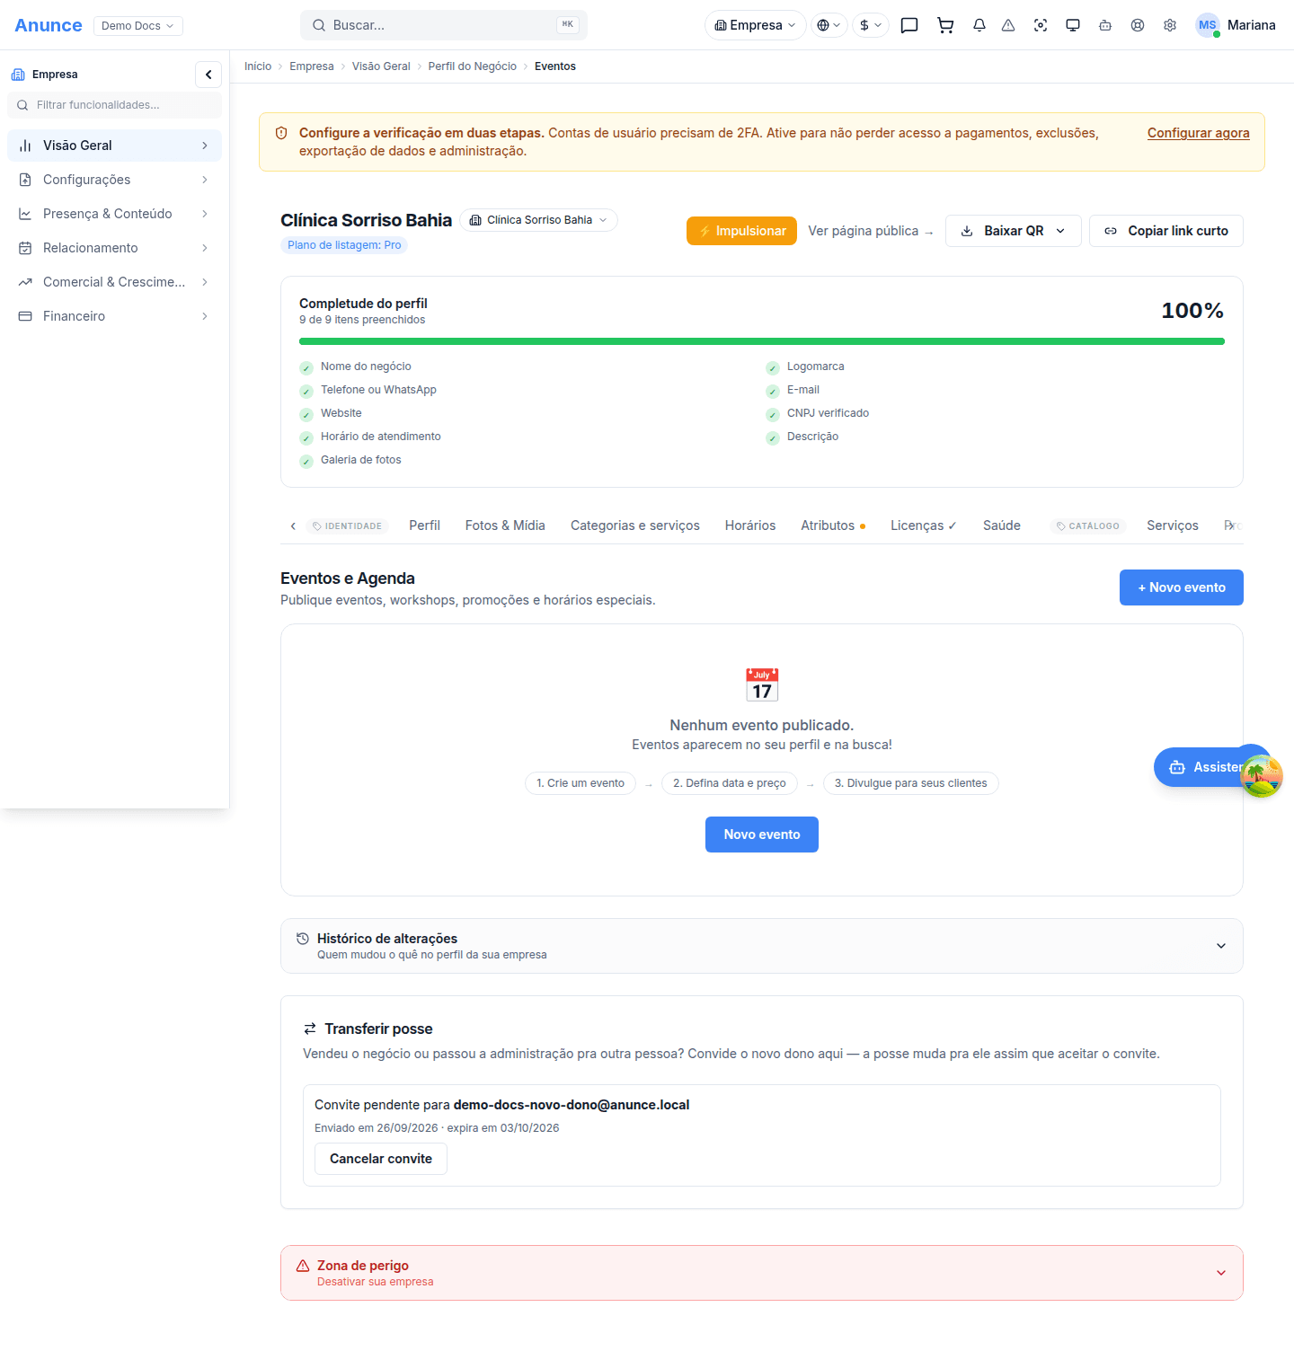The image size is (1294, 1351).
Task: Expand the Zona de perigo section
Action: (x=762, y=1273)
